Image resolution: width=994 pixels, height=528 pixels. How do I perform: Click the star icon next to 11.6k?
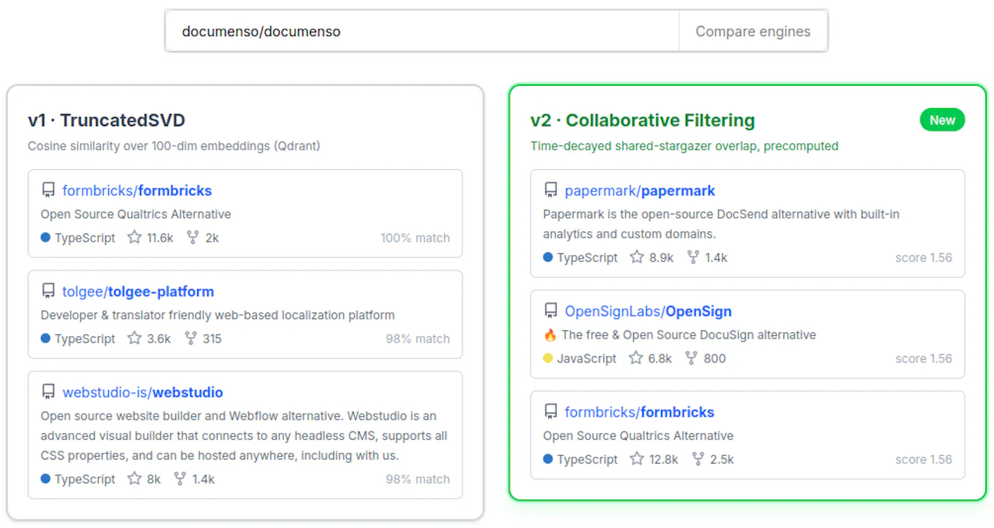(134, 237)
